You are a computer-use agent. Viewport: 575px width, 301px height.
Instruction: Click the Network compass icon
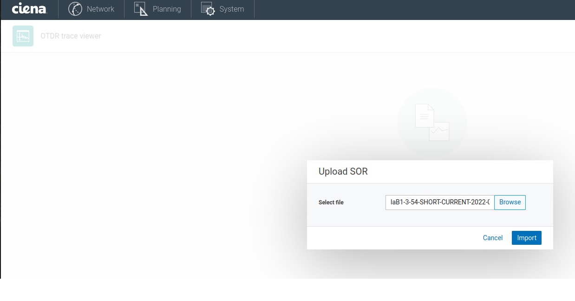75,9
